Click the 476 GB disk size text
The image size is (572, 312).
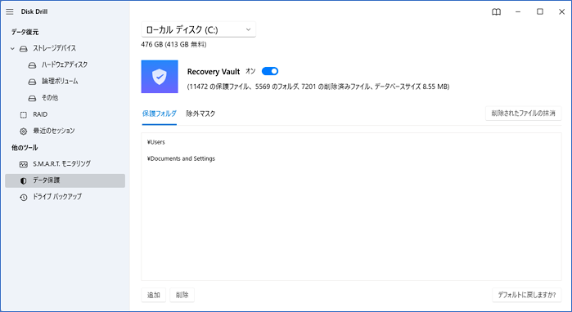[x=173, y=44]
